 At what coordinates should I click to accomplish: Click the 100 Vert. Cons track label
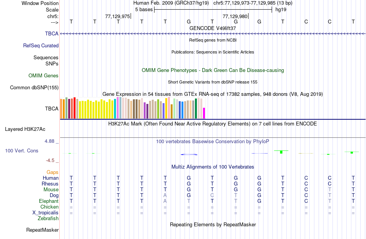(x=22, y=150)
